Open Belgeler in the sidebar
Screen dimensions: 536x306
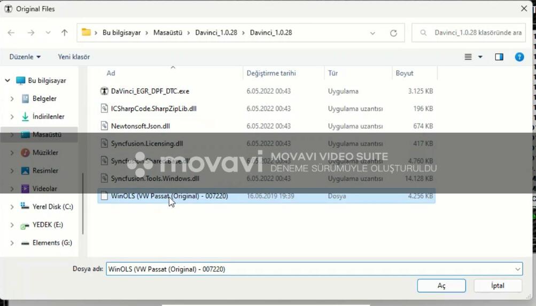[44, 99]
